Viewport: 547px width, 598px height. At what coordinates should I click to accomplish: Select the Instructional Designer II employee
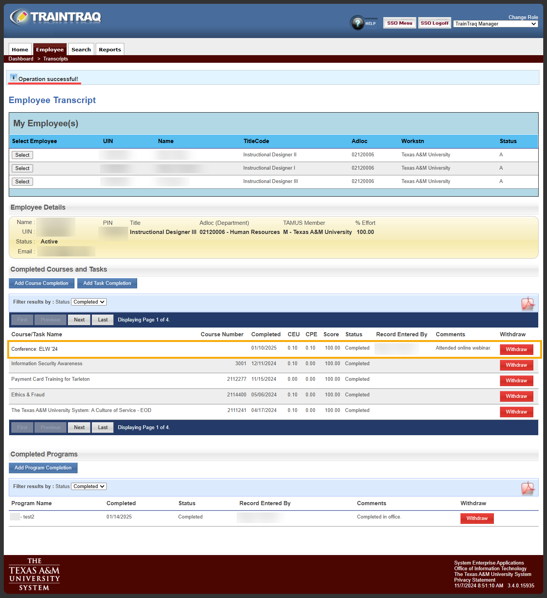[x=22, y=155]
